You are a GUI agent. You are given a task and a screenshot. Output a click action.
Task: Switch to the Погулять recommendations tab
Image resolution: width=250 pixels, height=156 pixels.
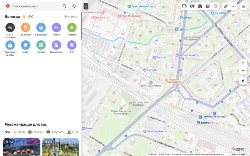point(55,132)
